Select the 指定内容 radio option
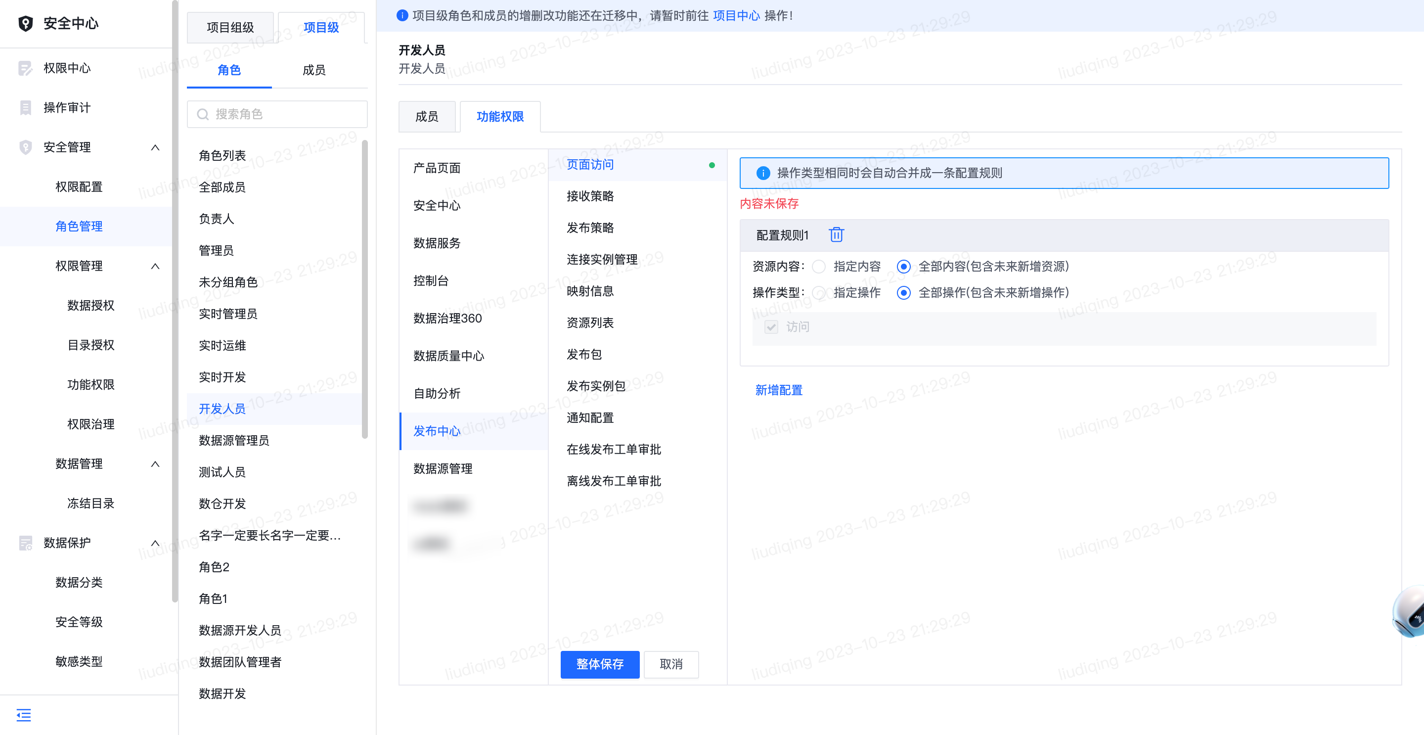Viewport: 1424px width, 735px height. point(819,267)
